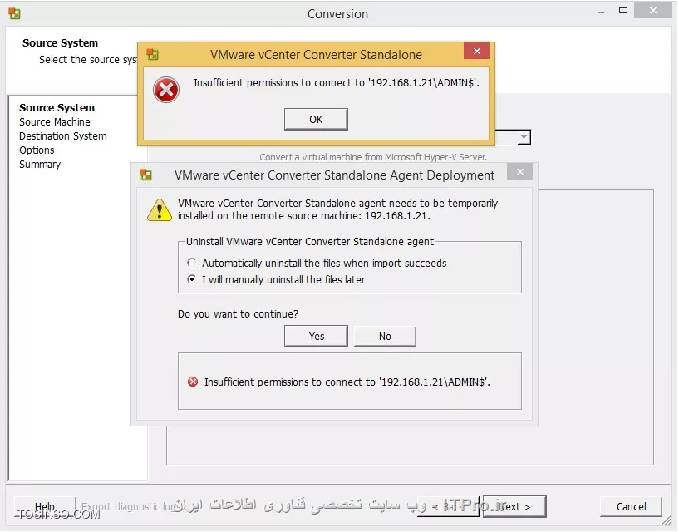Click 'Do you want to continue?' text
The width and height of the screenshot is (679, 532).
click(x=238, y=313)
